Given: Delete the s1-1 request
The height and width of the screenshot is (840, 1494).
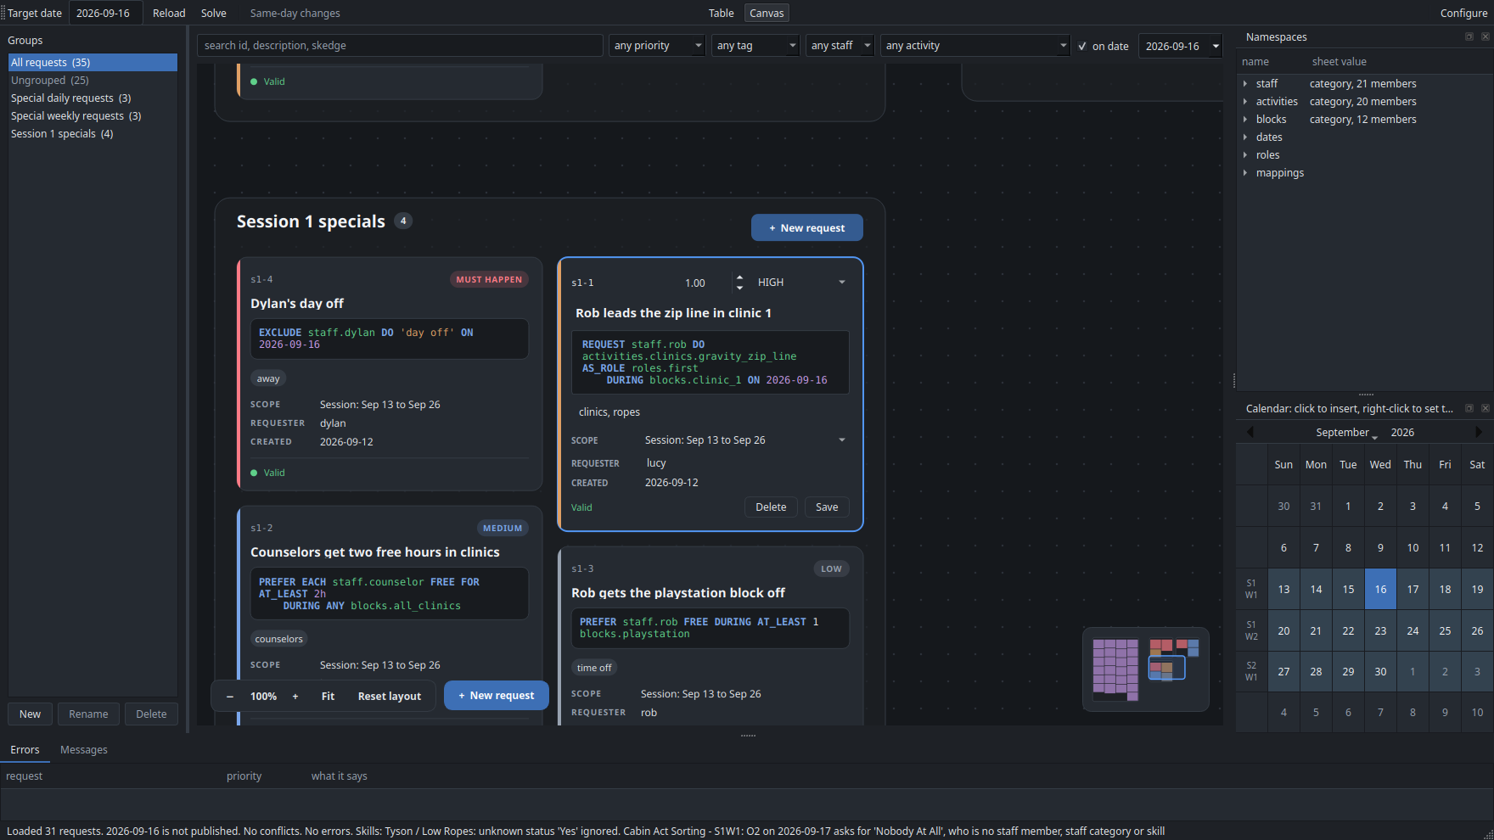Looking at the screenshot, I should click(771, 507).
